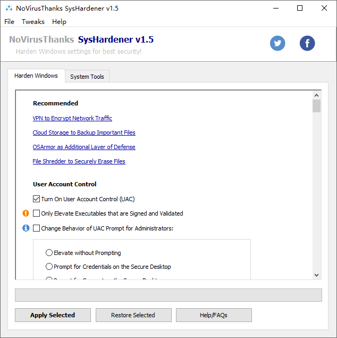Click the SysHardener app icon in title bar
This screenshot has width=337, height=338.
click(x=9, y=9)
